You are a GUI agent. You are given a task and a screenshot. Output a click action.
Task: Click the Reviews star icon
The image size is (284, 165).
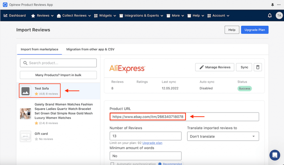[33, 16]
